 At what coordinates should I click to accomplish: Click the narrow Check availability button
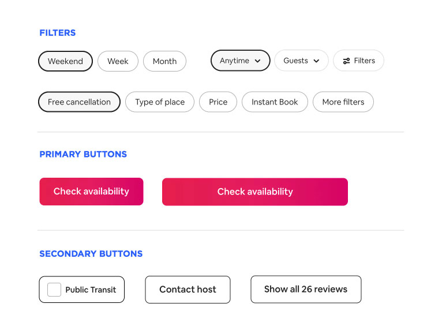point(91,192)
